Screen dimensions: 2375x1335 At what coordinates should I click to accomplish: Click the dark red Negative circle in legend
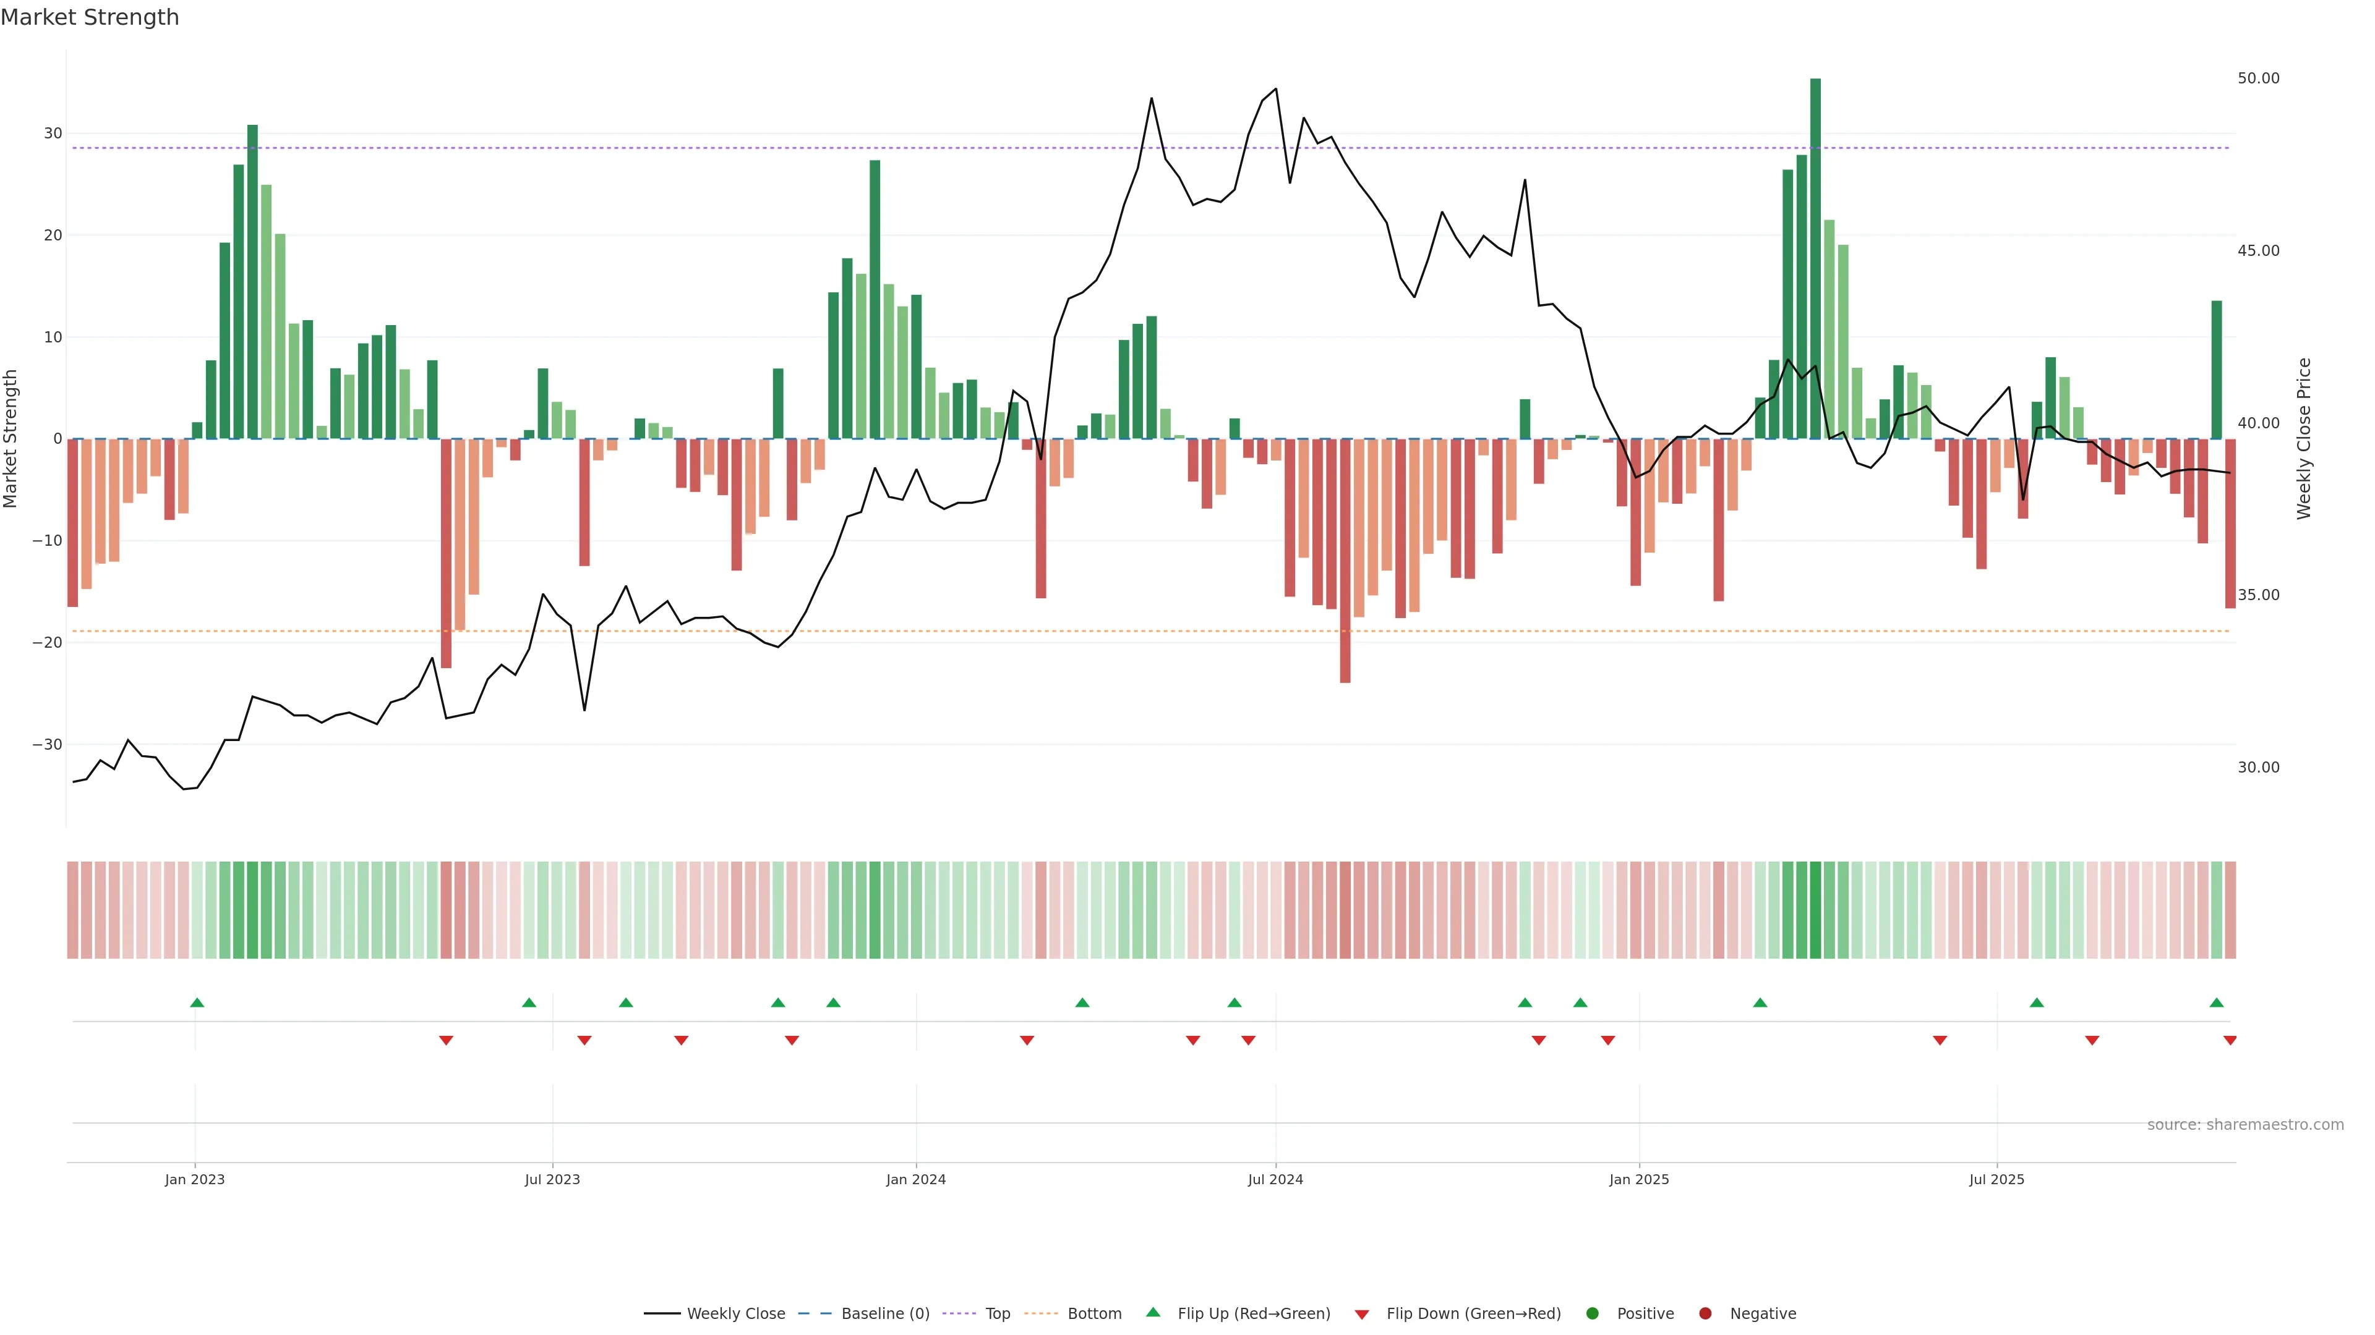coord(1705,1314)
